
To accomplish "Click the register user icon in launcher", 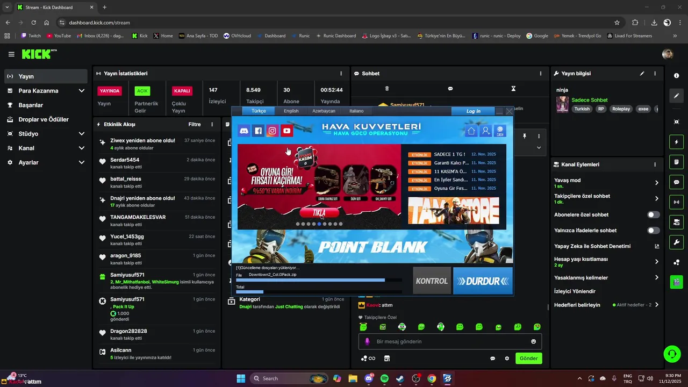I will point(485,131).
